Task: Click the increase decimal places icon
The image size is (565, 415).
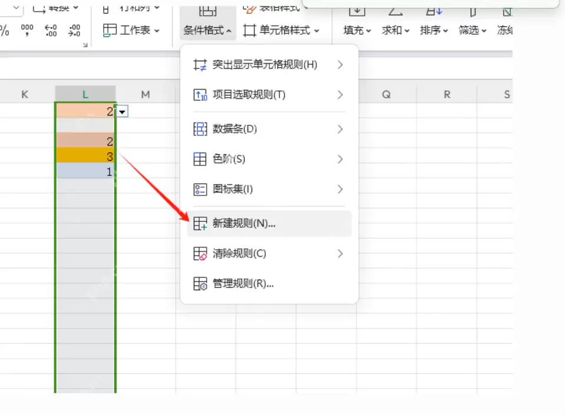Action: [x=51, y=30]
